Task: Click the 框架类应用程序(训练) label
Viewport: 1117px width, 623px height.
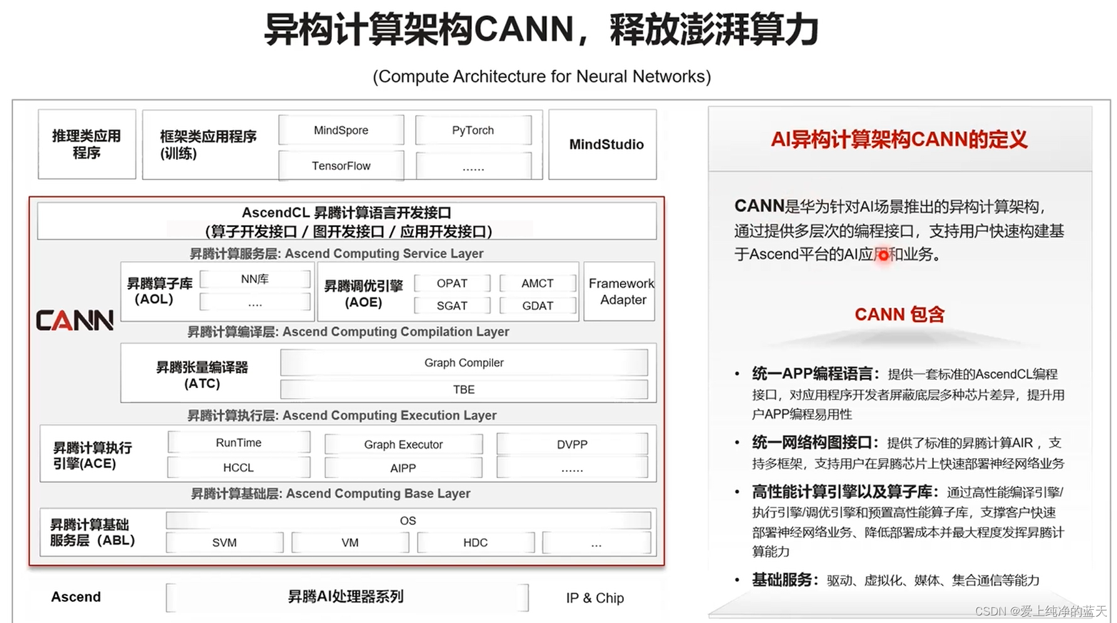Action: point(208,144)
